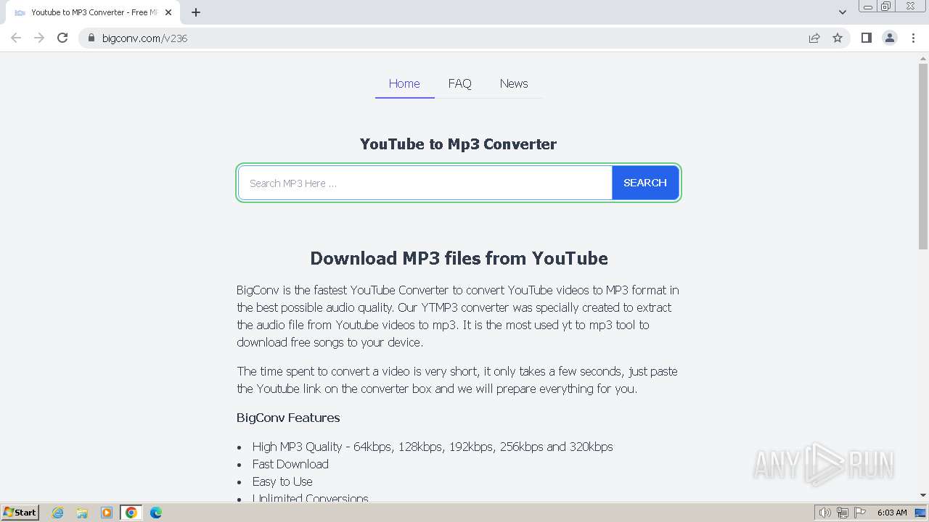
Task: Open the media player taskbar icon
Action: click(x=107, y=513)
